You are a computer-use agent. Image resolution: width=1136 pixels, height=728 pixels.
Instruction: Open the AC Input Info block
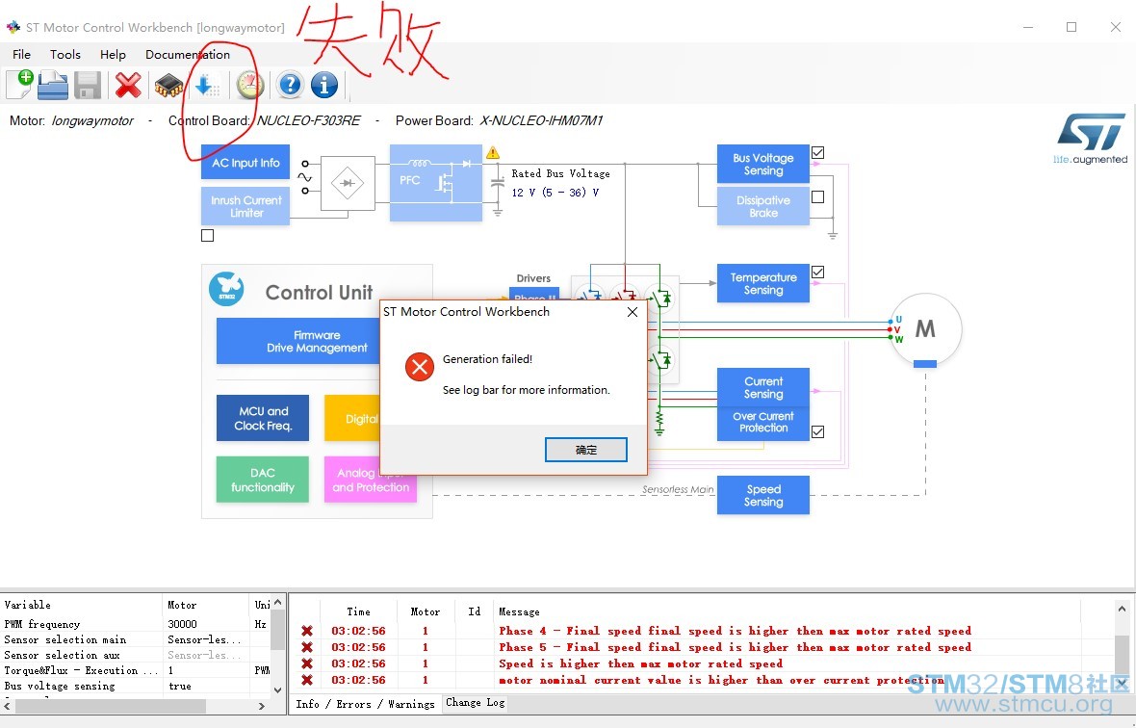(x=245, y=163)
